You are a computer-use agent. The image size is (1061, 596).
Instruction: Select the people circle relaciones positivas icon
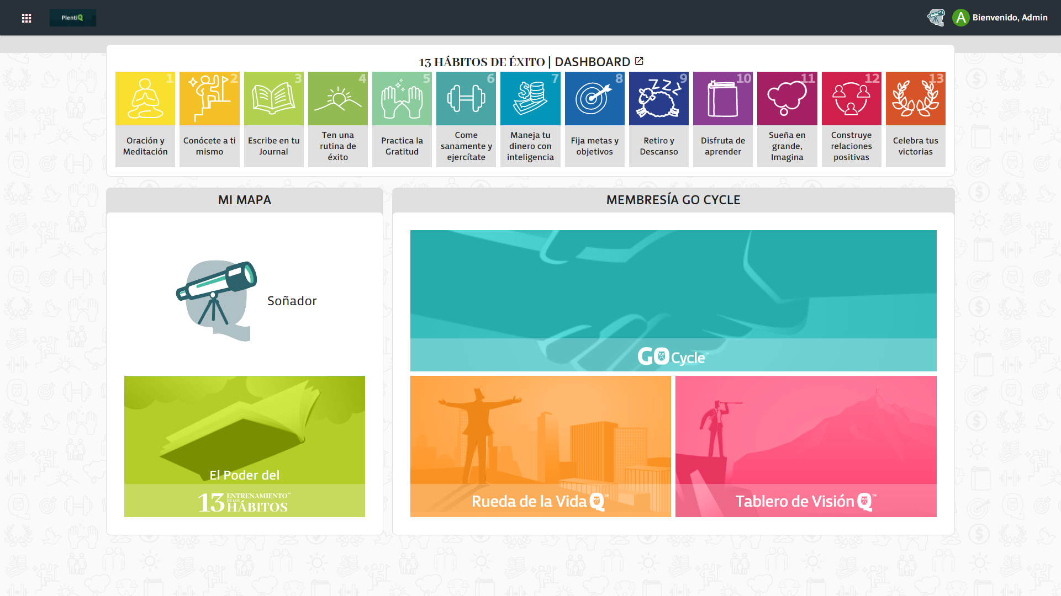[851, 98]
